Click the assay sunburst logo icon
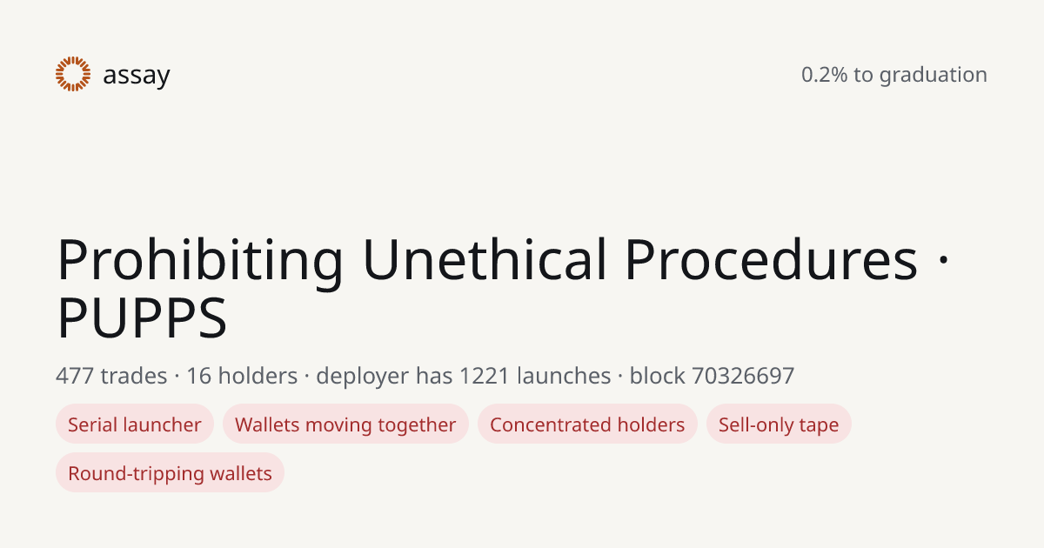The width and height of the screenshot is (1044, 548). pyautogui.click(x=73, y=74)
